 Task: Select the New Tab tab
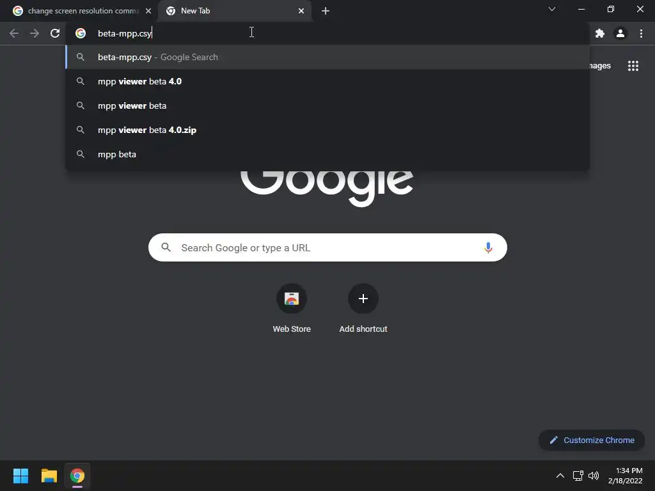click(x=235, y=11)
